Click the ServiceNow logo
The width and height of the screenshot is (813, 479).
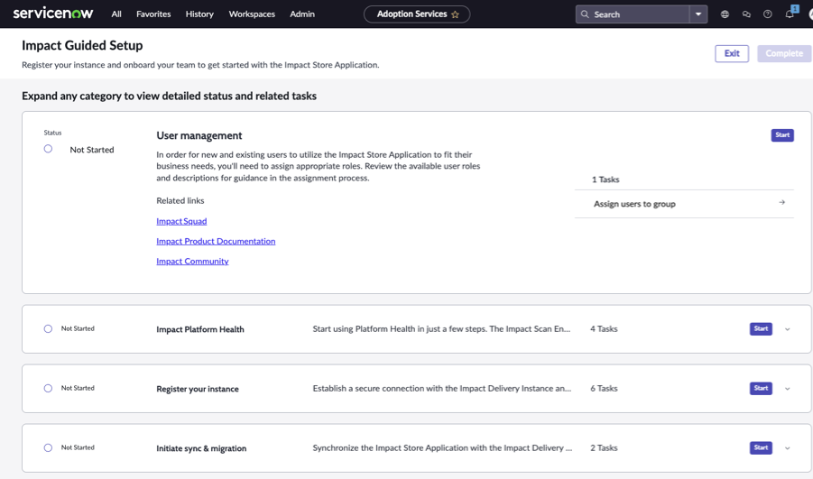pos(53,14)
